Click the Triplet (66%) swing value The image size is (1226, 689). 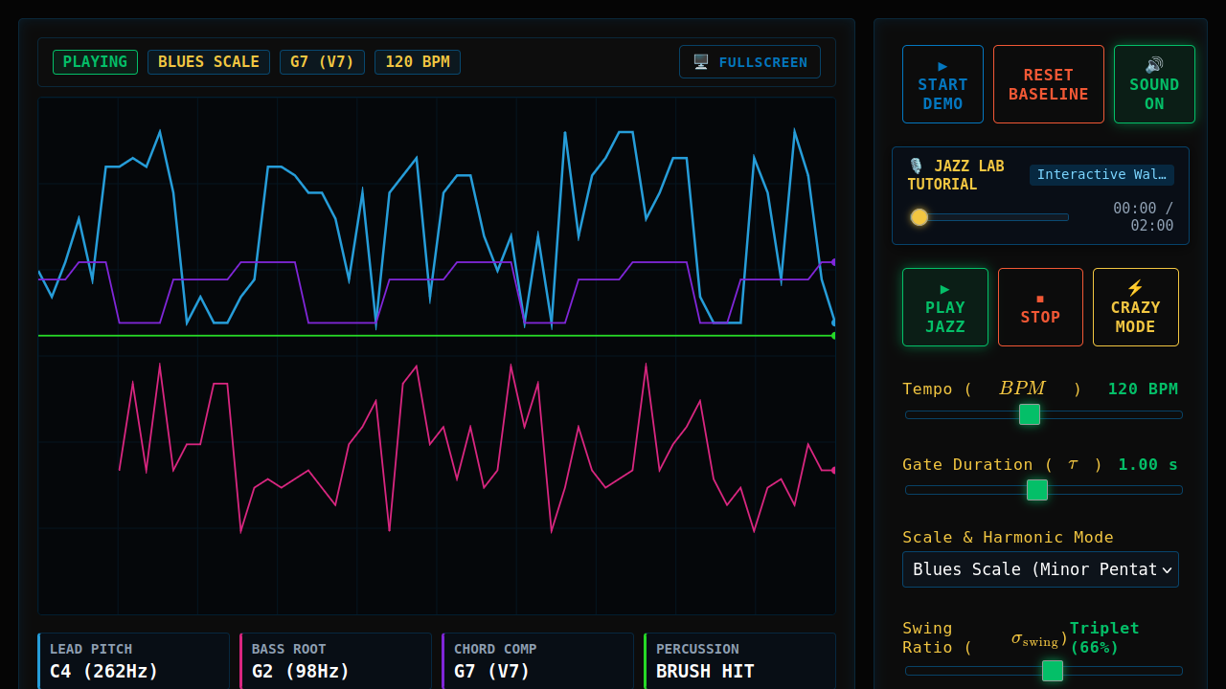[1104, 637]
